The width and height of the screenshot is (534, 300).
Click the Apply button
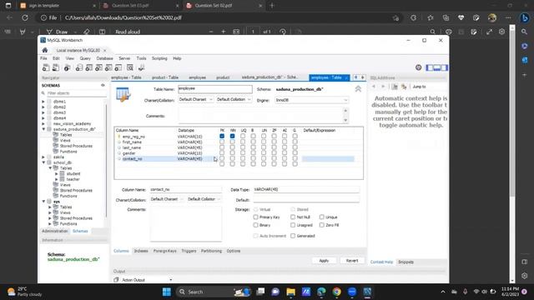pyautogui.click(x=324, y=261)
